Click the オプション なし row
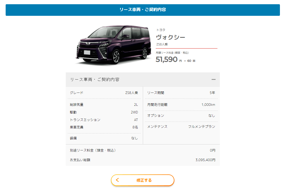Image resolution: width=285 pixels, height=193 pixels. pos(181,116)
